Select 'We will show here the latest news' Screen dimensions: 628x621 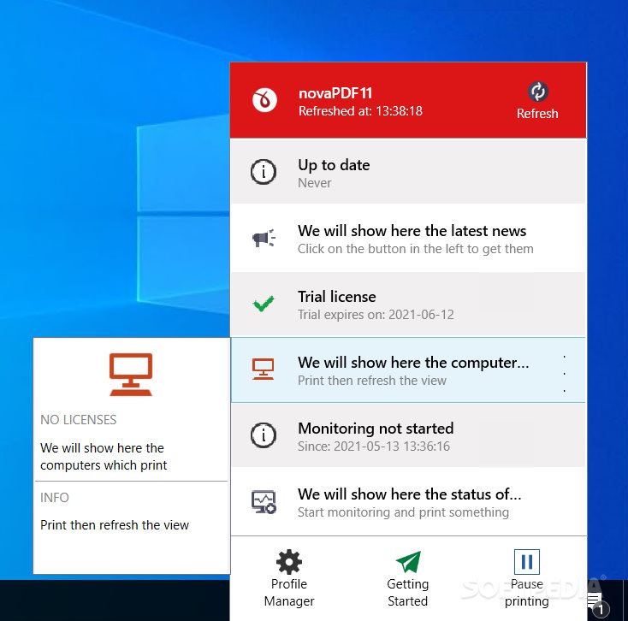pos(412,231)
